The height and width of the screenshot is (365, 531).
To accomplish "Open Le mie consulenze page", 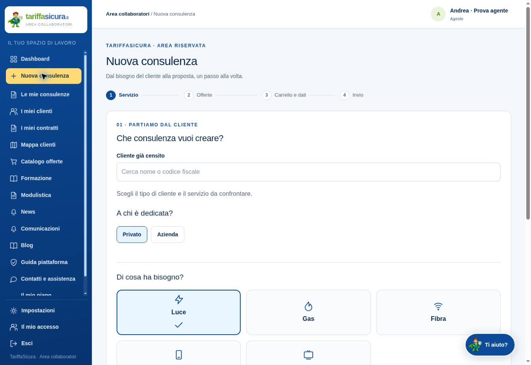I will click(x=44, y=95).
